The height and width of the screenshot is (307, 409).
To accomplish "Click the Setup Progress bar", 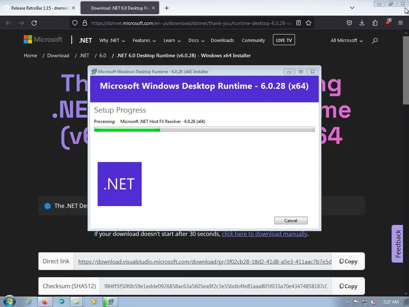I will (204, 129).
